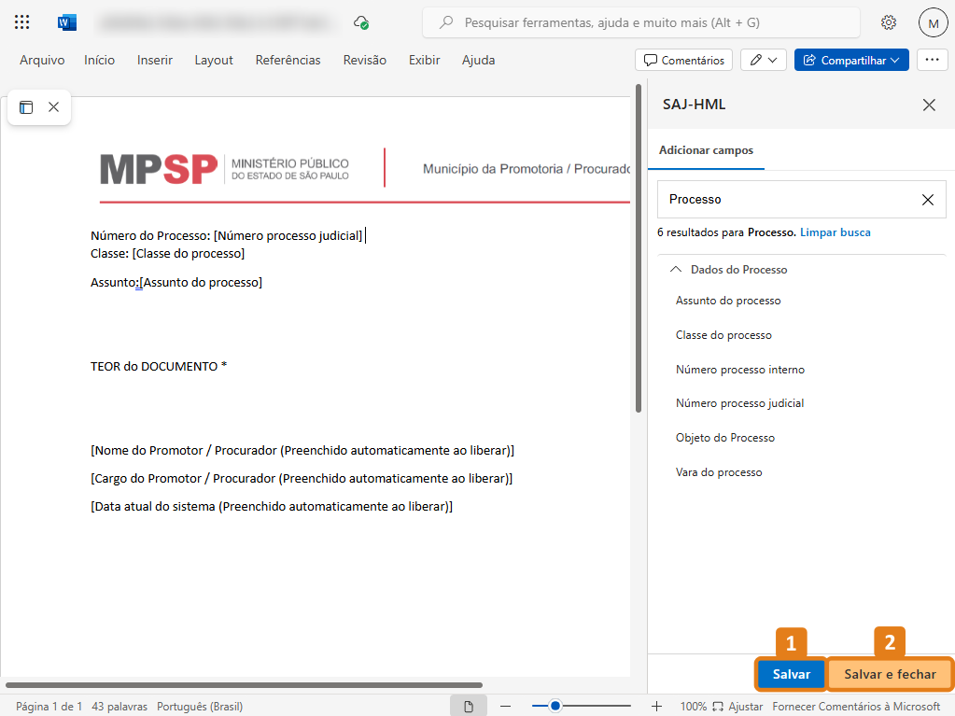Image resolution: width=955 pixels, height=716 pixels.
Task: Open the Inserir ribbon tab
Action: coord(155,60)
